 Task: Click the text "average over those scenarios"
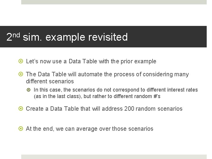coord(115,129)
